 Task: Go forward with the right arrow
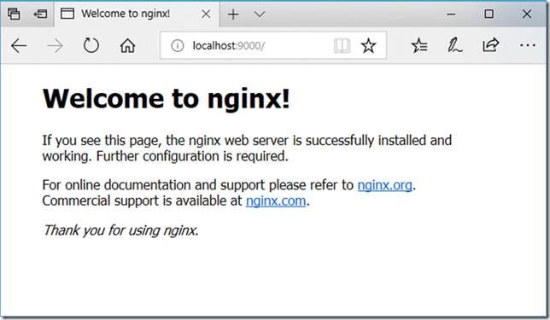coord(55,45)
